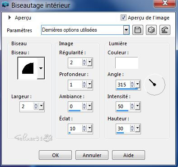Click the Annuler button
This screenshot has height=167, width=178.
[92, 155]
